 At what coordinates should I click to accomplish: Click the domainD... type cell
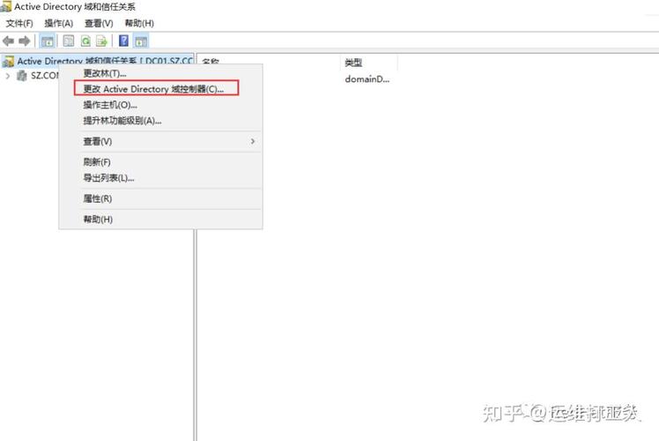[367, 79]
